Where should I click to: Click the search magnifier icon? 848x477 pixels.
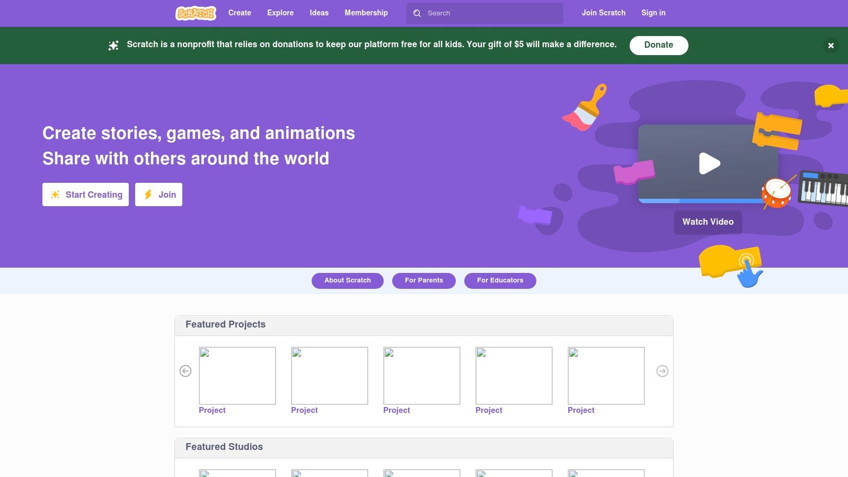(x=418, y=13)
